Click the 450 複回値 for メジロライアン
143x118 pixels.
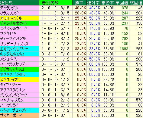139,79
